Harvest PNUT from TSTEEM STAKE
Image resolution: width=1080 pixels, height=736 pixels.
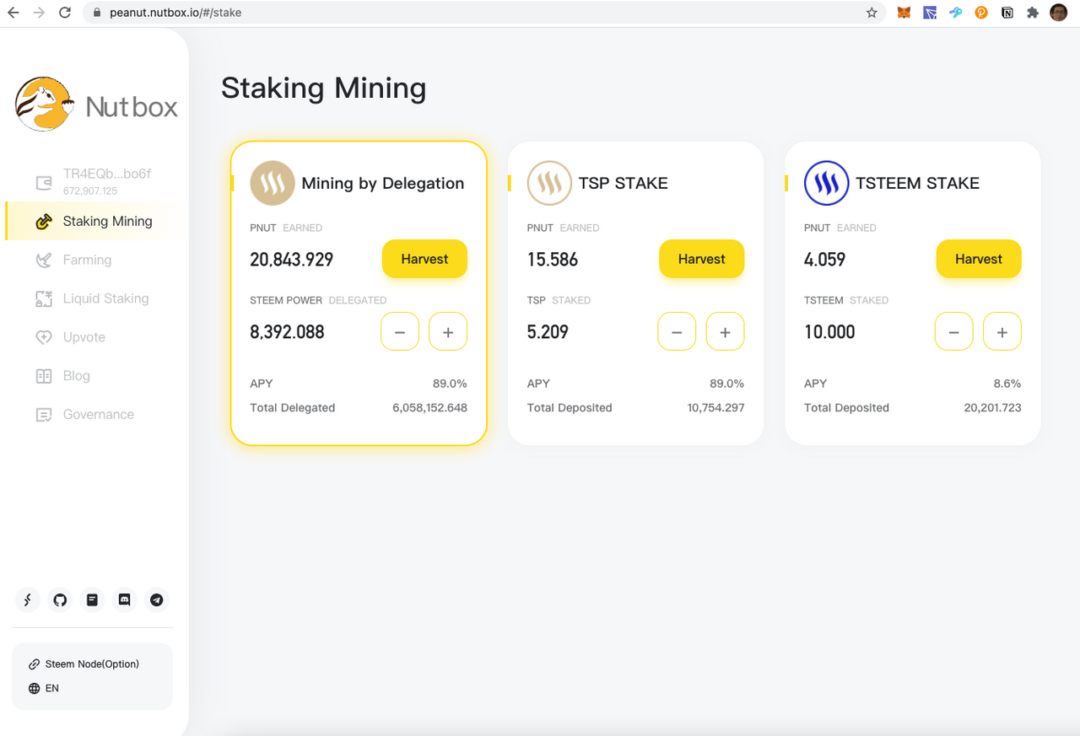979,259
